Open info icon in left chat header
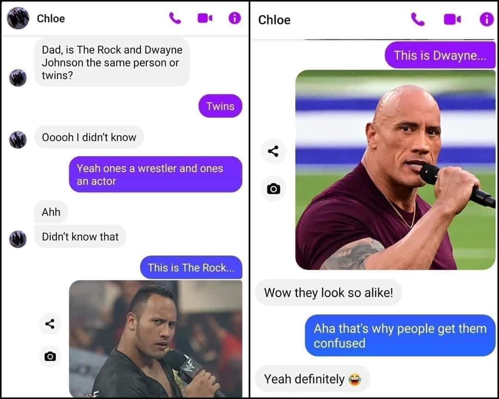Image resolution: width=499 pixels, height=399 pixels. [235, 18]
